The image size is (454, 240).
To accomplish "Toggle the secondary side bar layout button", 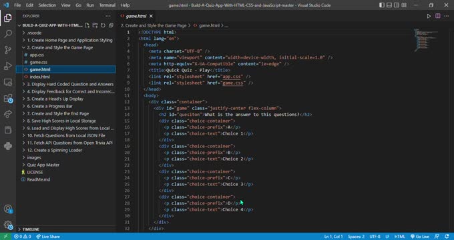I will [397, 5].
